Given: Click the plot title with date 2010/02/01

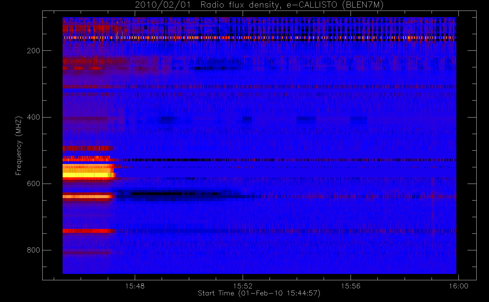Looking at the screenshot, I should coord(259,5).
